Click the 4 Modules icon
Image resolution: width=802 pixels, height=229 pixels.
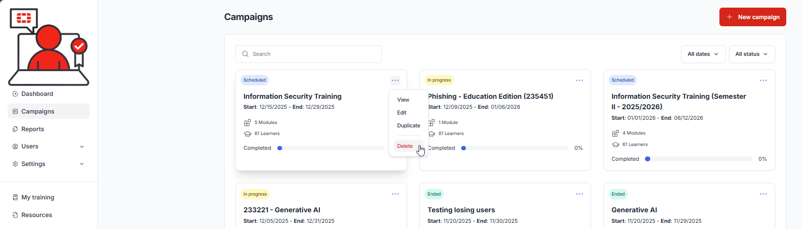coord(615,133)
